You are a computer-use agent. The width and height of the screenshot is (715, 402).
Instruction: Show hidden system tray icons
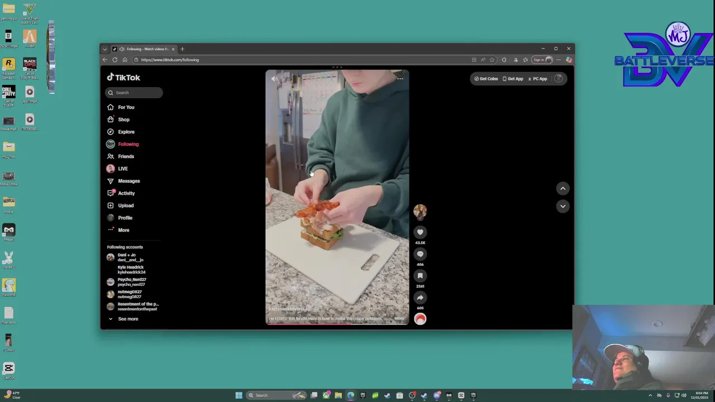click(650, 395)
